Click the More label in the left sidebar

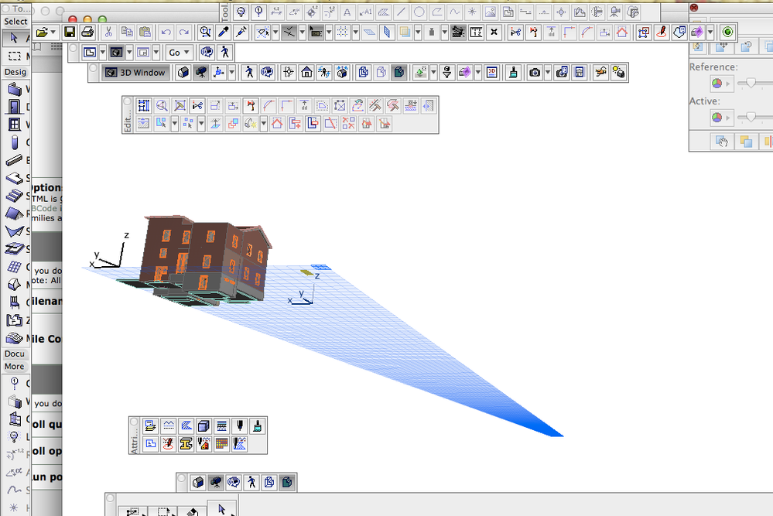pos(13,366)
